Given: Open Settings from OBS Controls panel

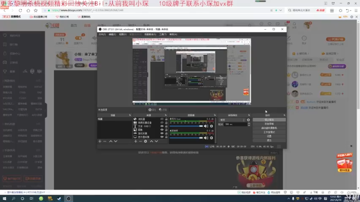Looking at the screenshot, I should click(269, 136).
